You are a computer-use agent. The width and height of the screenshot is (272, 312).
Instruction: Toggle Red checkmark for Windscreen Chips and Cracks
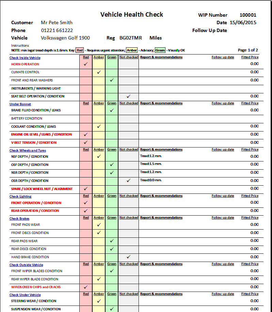[x=86, y=287]
